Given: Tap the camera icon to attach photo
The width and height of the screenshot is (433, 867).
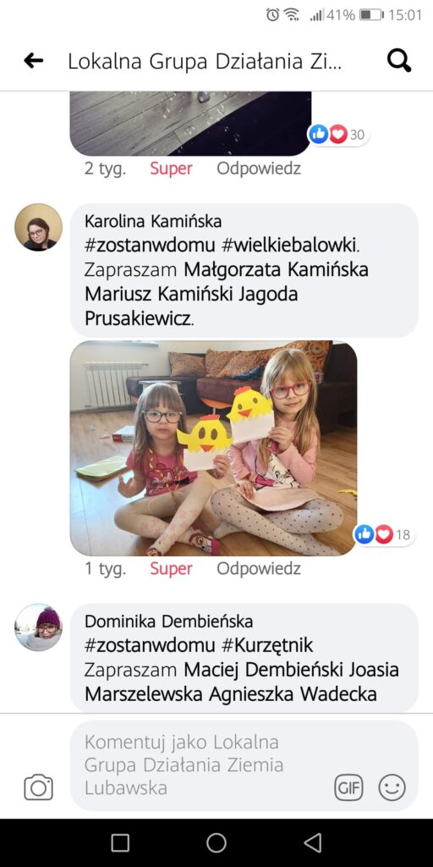Looking at the screenshot, I should click(39, 787).
